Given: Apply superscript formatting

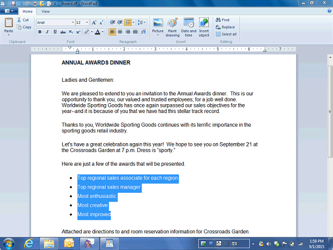Looking at the screenshot, I should tap(78, 32).
